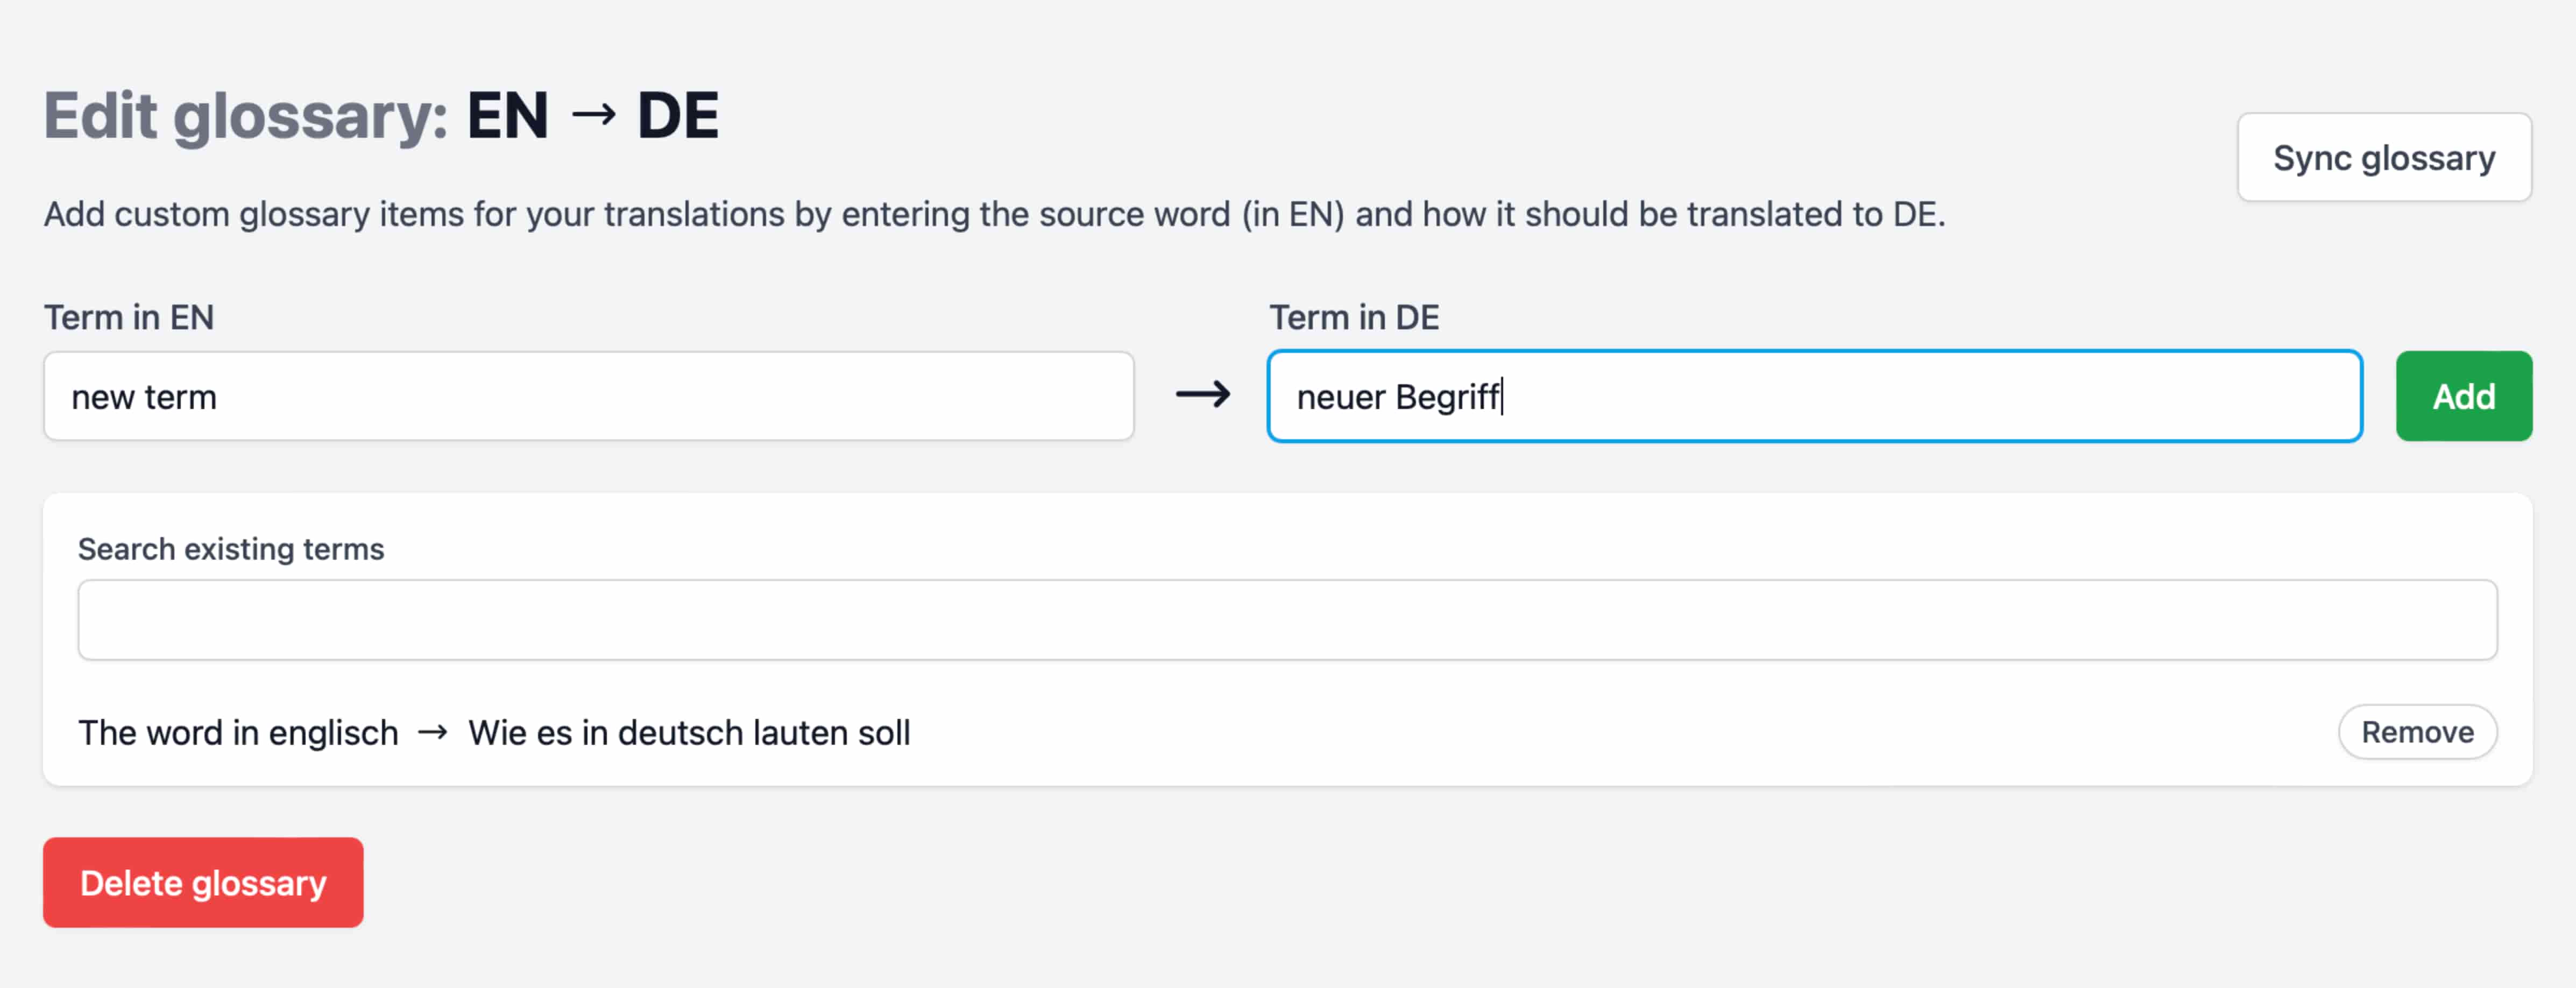Remove the 'The word in englisch' entry
The height and width of the screenshot is (988, 2576).
click(x=2417, y=731)
